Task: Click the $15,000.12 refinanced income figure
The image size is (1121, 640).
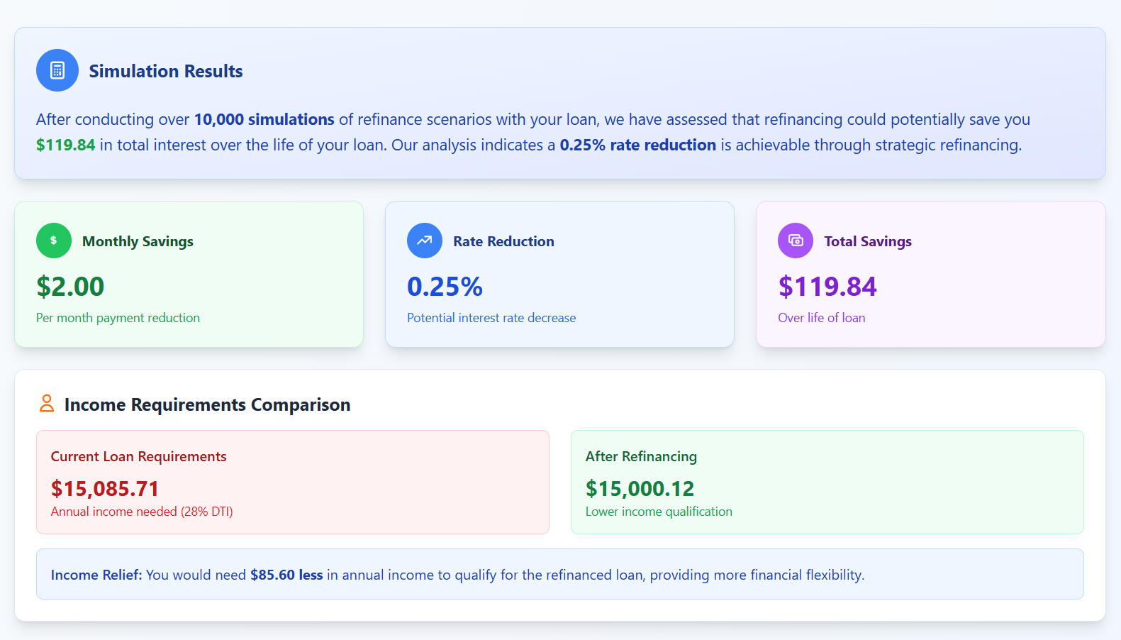Action: [640, 489]
